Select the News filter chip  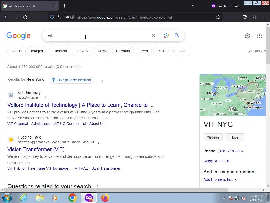point(102,51)
